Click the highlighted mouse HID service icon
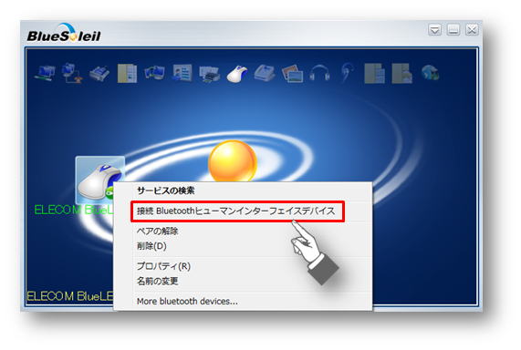 237,74
